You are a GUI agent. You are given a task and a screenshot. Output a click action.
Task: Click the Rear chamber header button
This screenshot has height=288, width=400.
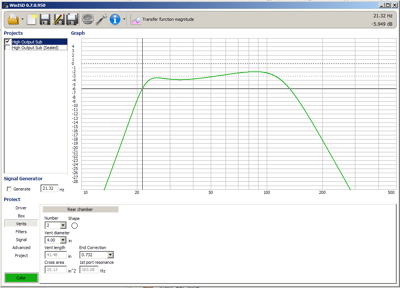[x=80, y=209]
